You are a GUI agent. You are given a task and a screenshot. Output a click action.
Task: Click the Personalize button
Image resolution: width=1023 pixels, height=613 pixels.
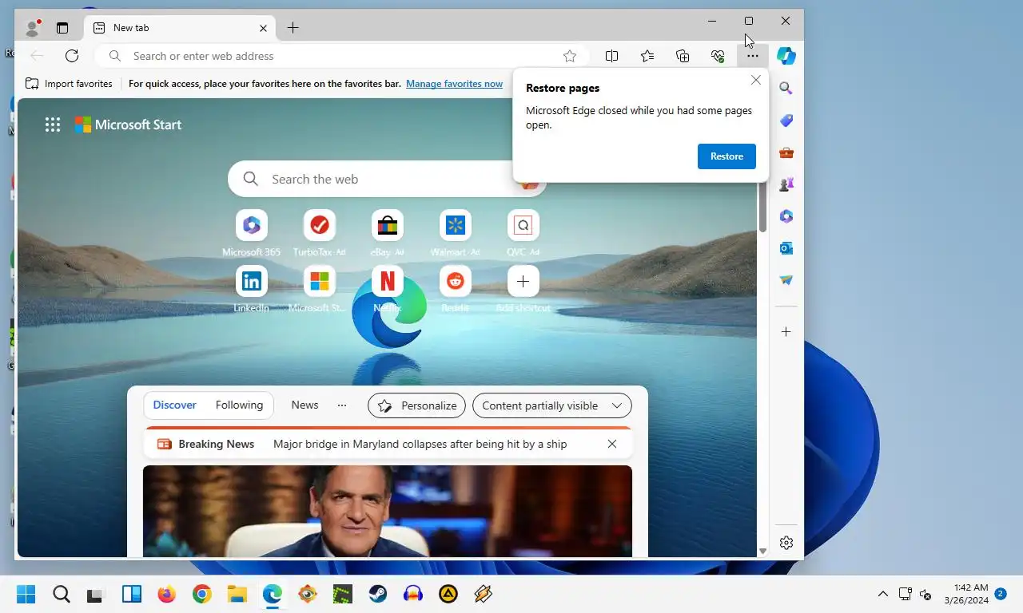point(417,405)
